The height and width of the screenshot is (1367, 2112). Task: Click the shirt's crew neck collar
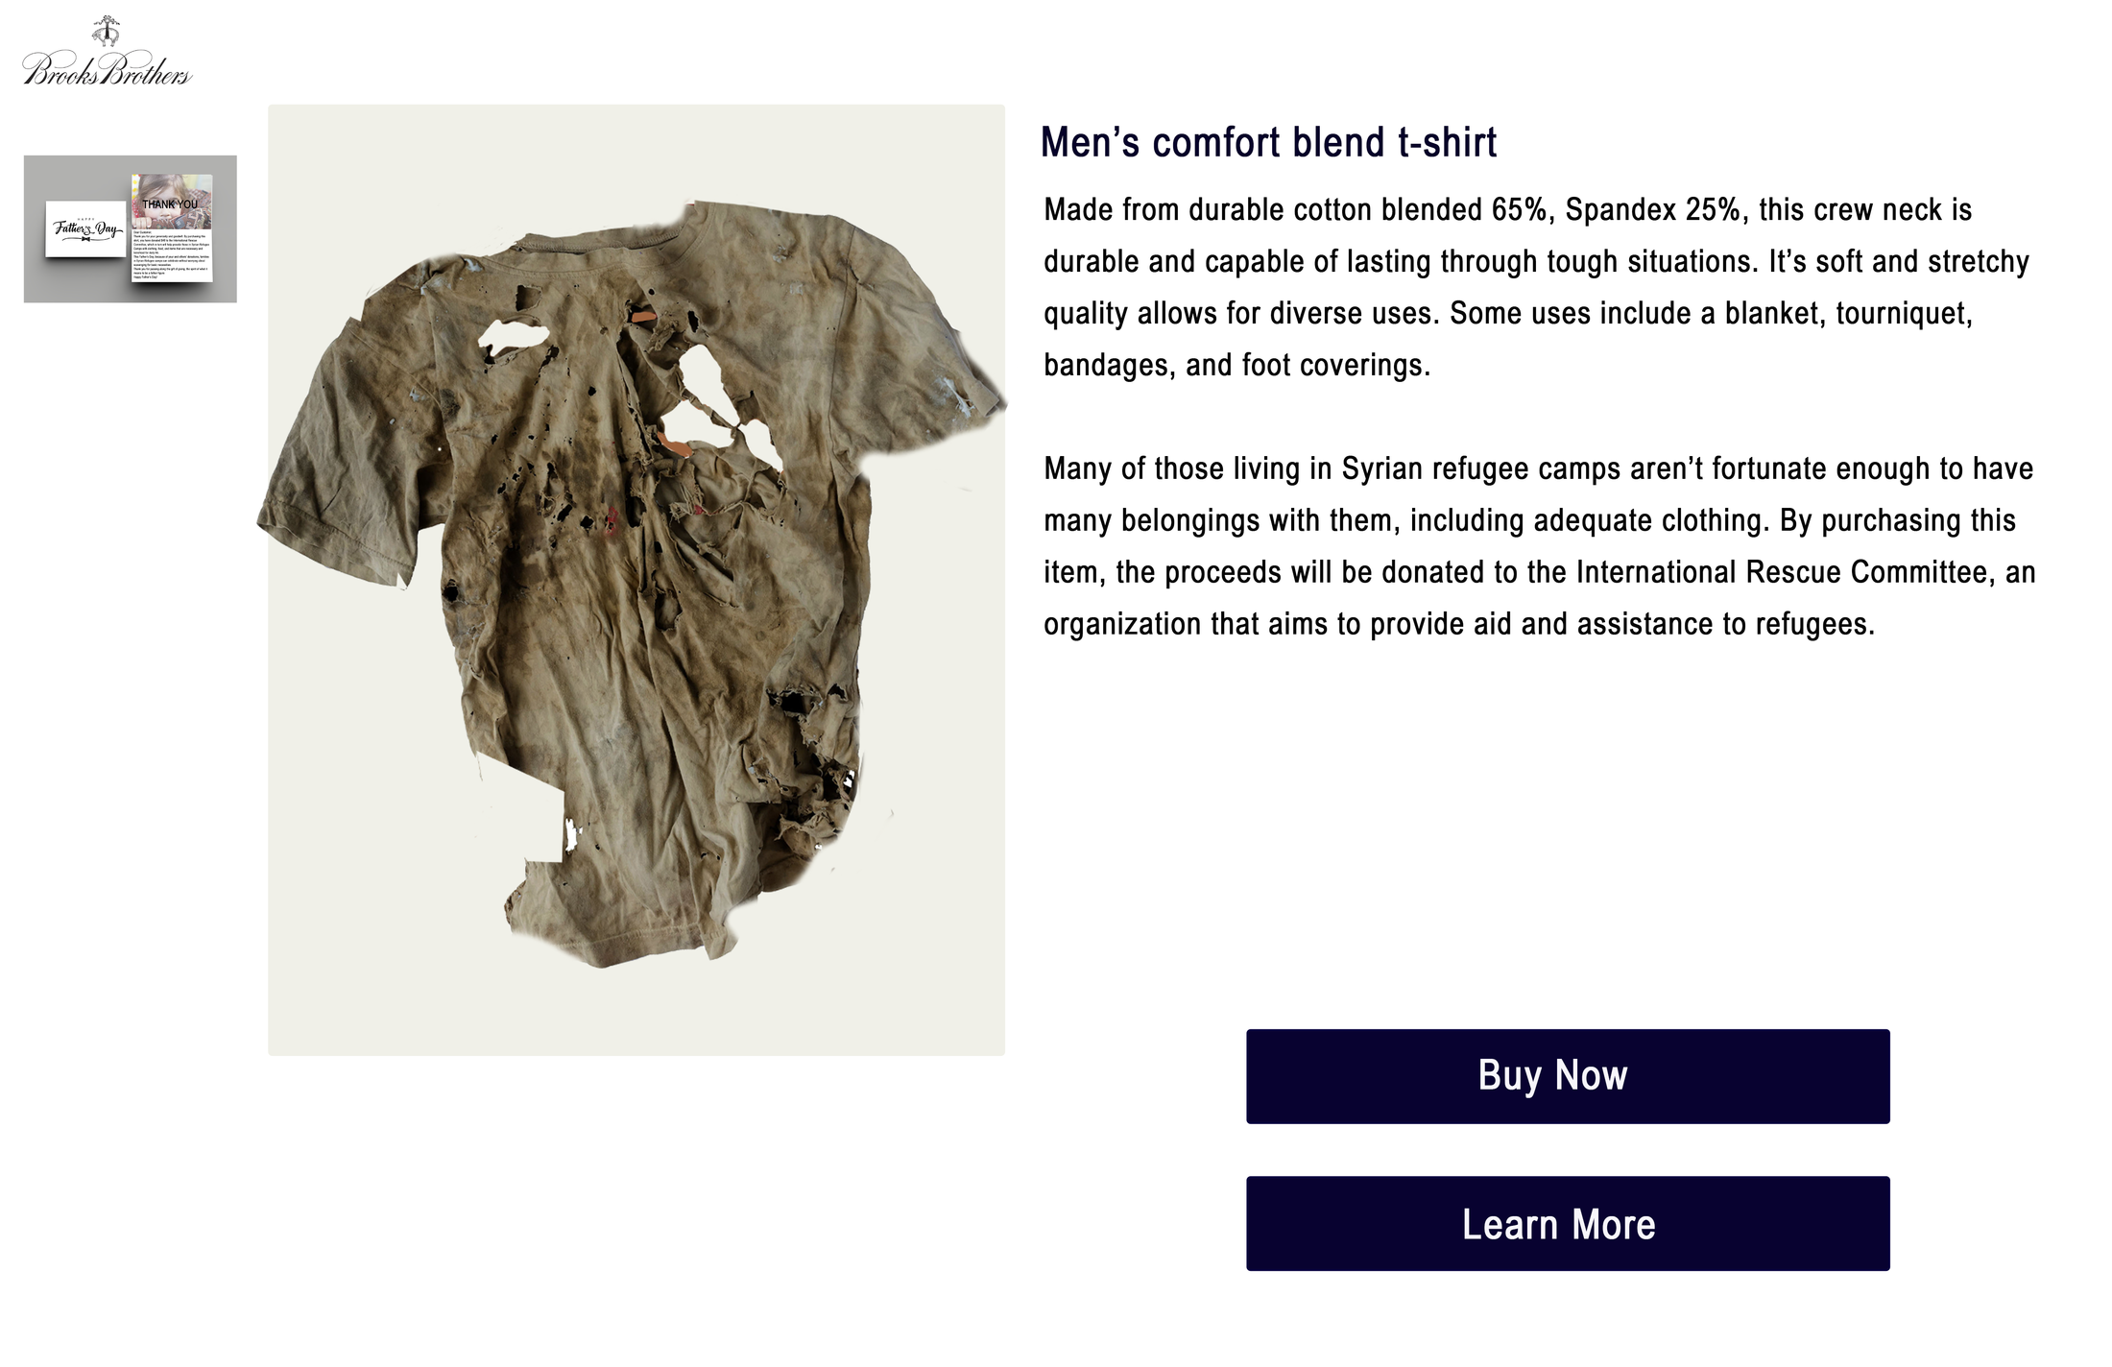click(x=595, y=240)
